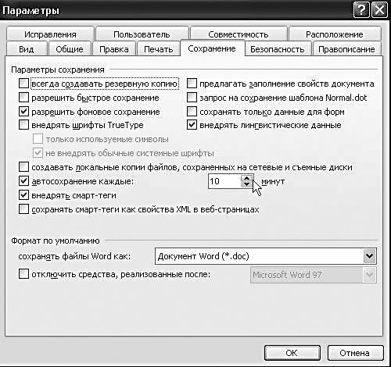Screen dimensions: 391x367
Task: Click the OK button
Action: point(292,353)
